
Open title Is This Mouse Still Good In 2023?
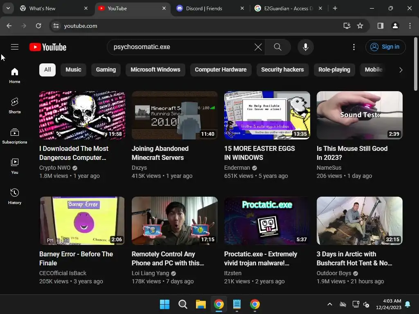(x=352, y=153)
